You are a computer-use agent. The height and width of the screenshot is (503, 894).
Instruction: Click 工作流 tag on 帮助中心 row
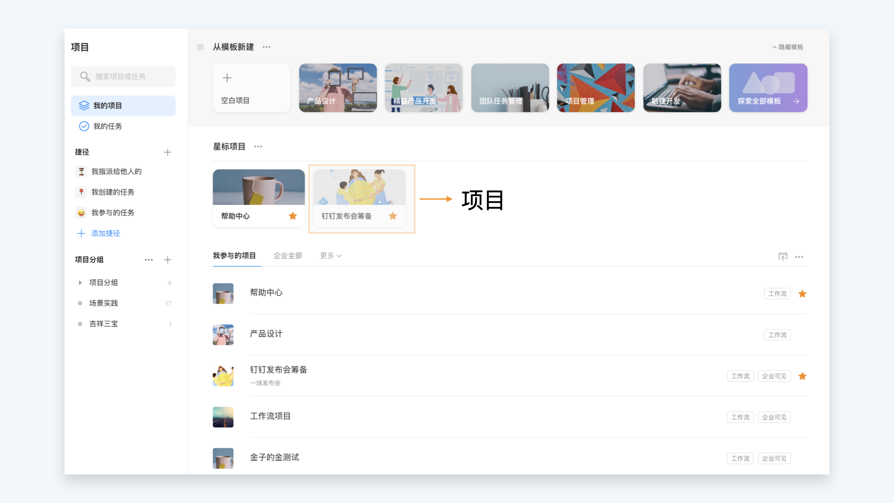(778, 294)
